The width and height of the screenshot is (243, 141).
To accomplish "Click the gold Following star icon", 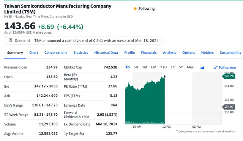I will click(135, 8).
